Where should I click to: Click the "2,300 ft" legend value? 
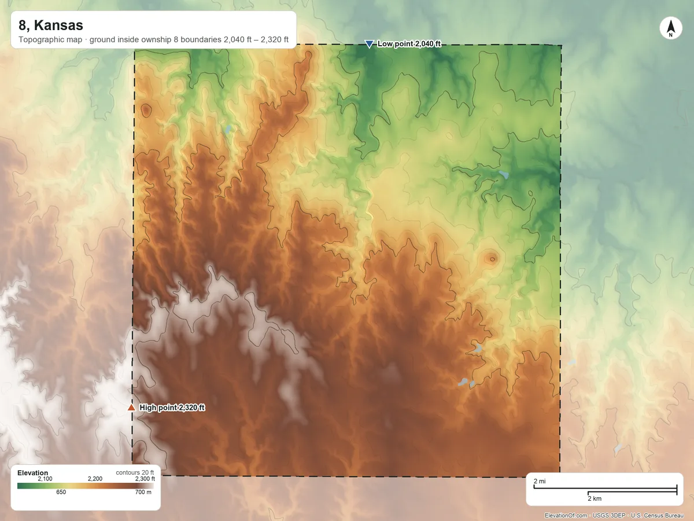[145, 479]
